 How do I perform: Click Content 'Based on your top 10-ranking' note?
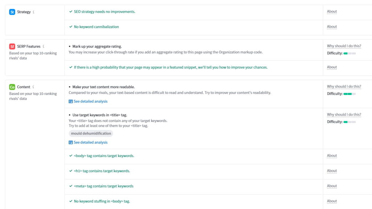tap(33, 96)
